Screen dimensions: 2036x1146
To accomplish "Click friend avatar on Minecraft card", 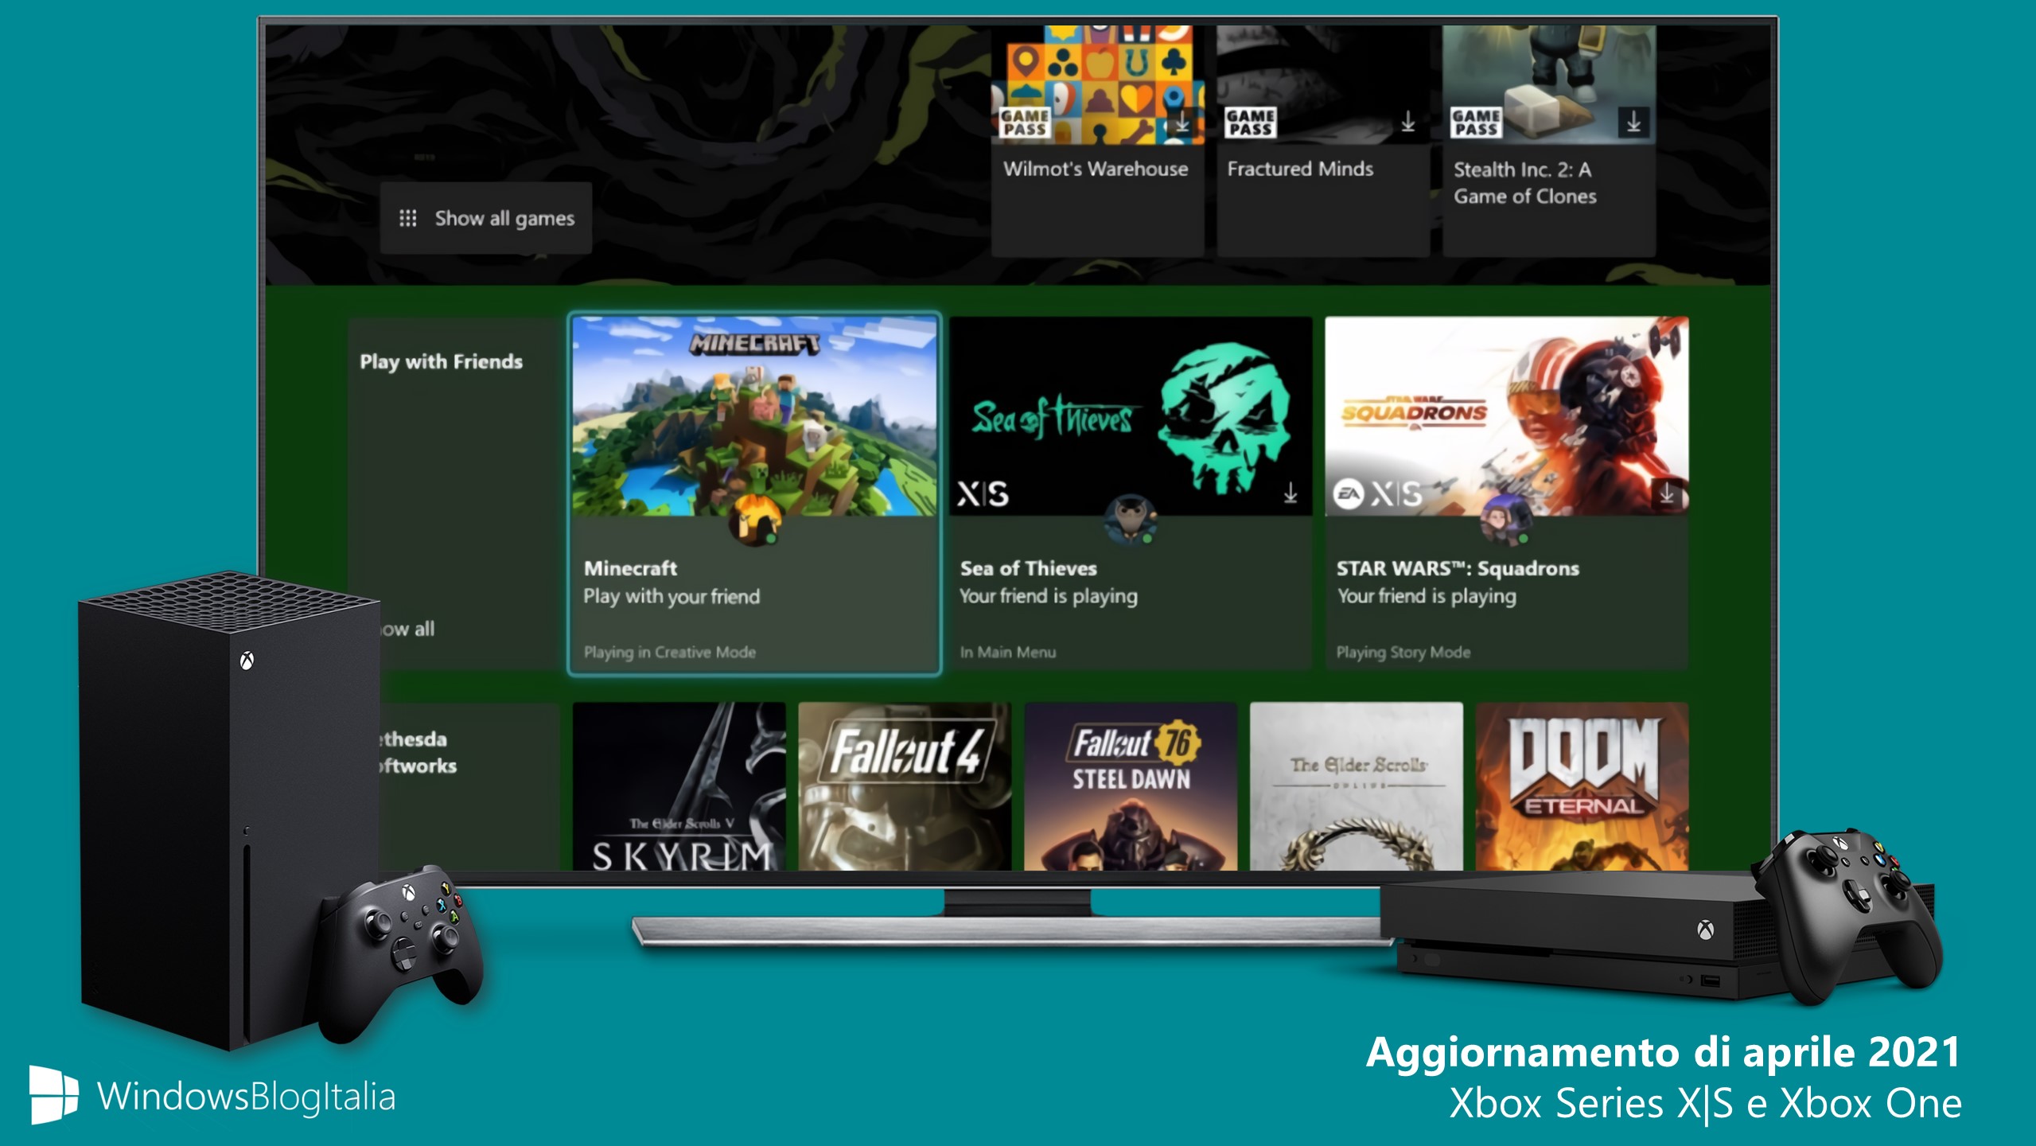I will (x=754, y=520).
